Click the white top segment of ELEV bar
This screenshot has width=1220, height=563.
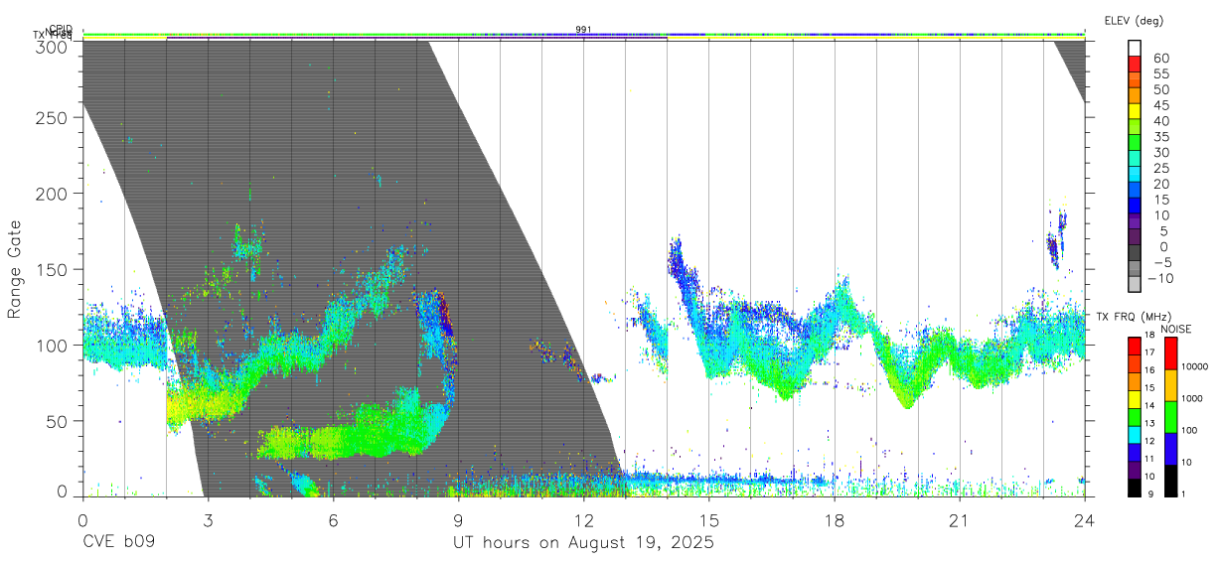point(1135,47)
